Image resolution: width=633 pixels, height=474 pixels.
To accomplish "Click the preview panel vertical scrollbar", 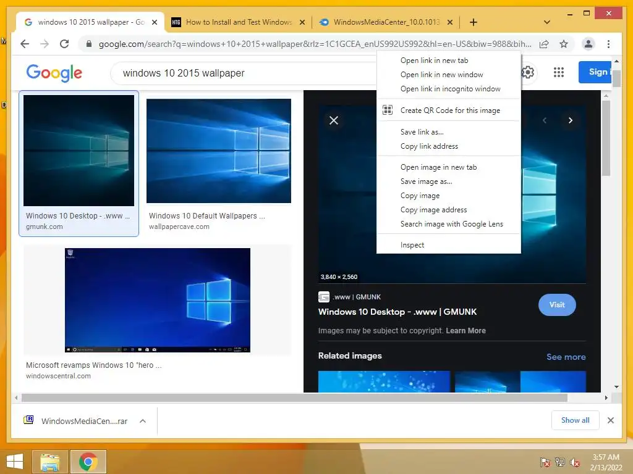I will tap(606, 138).
